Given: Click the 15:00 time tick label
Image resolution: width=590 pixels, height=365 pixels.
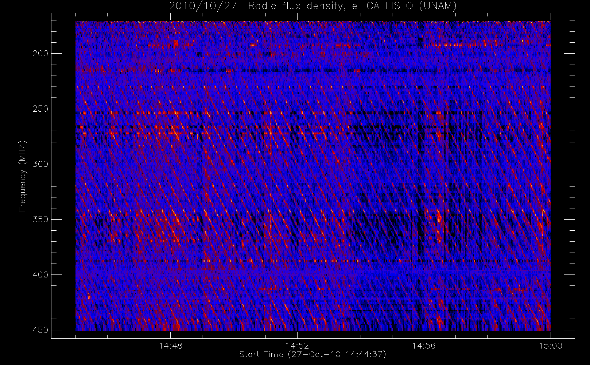Looking at the screenshot, I should 551,346.
